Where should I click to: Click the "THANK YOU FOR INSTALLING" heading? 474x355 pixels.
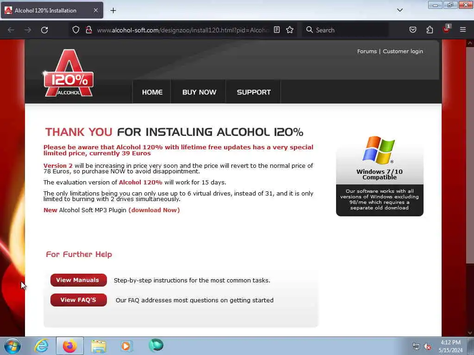click(x=174, y=132)
